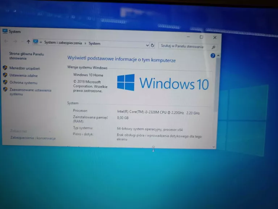This screenshot has width=278, height=209.
Task: Click the 'Zobacz też' label
Action: [18, 131]
